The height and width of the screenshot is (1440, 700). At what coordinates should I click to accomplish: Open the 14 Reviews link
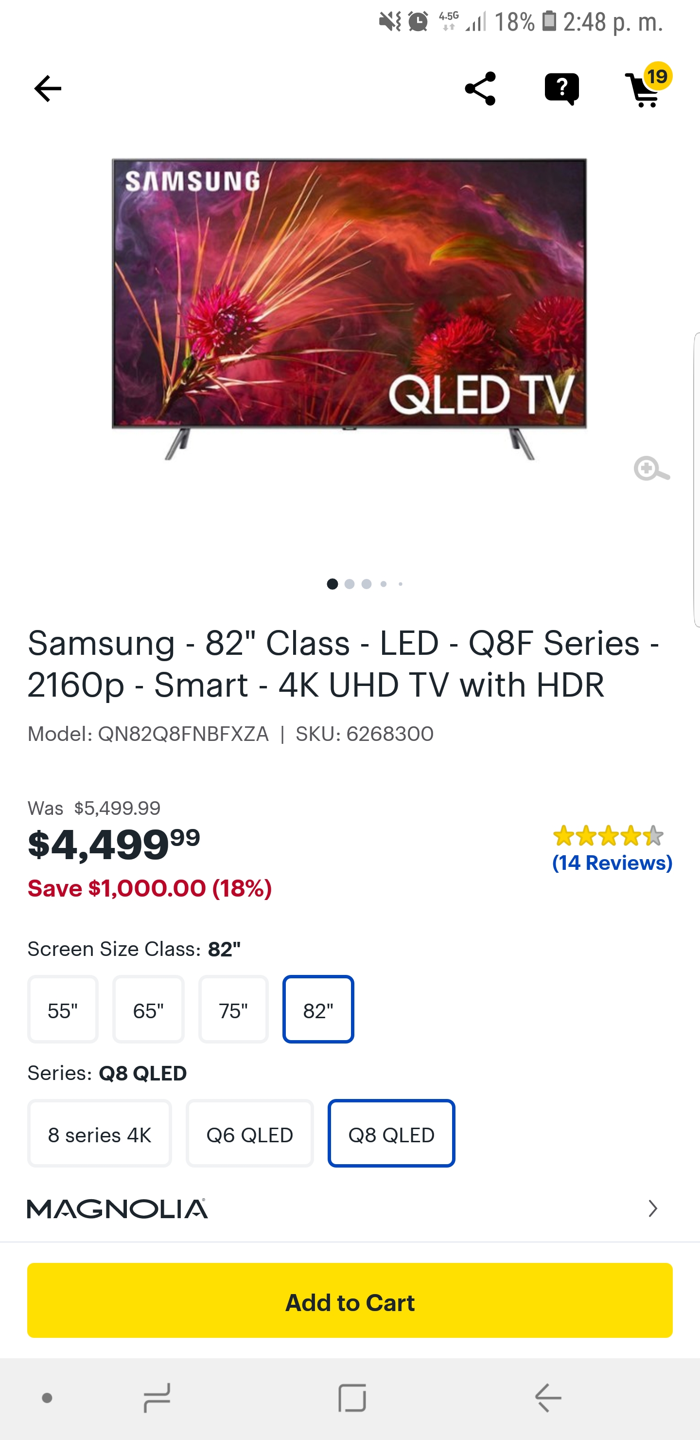(612, 863)
